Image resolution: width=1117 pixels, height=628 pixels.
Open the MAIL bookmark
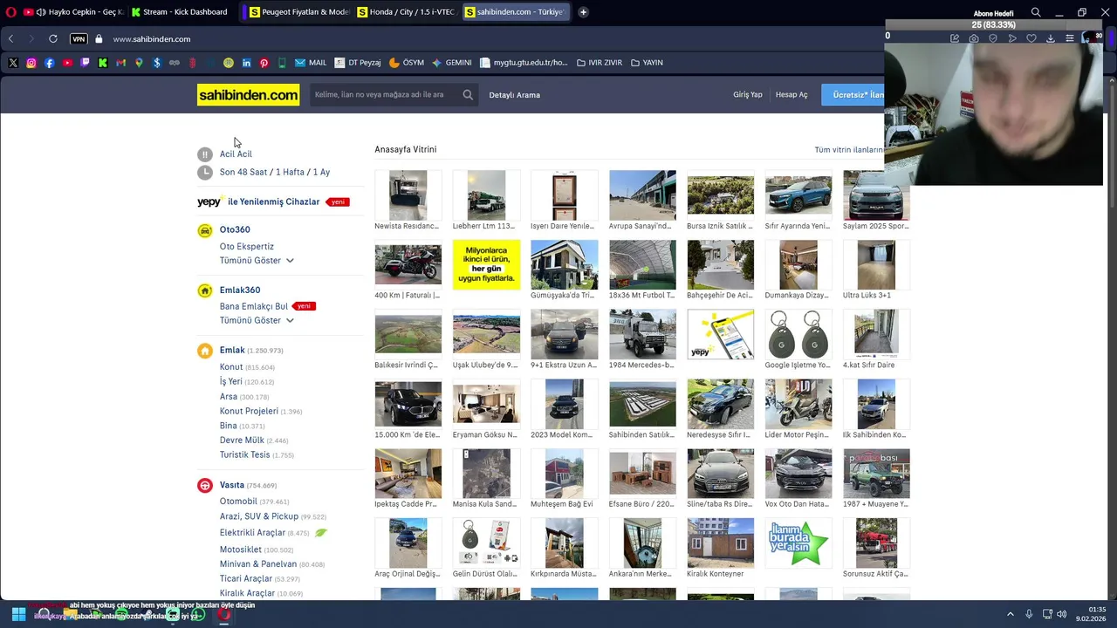click(311, 63)
